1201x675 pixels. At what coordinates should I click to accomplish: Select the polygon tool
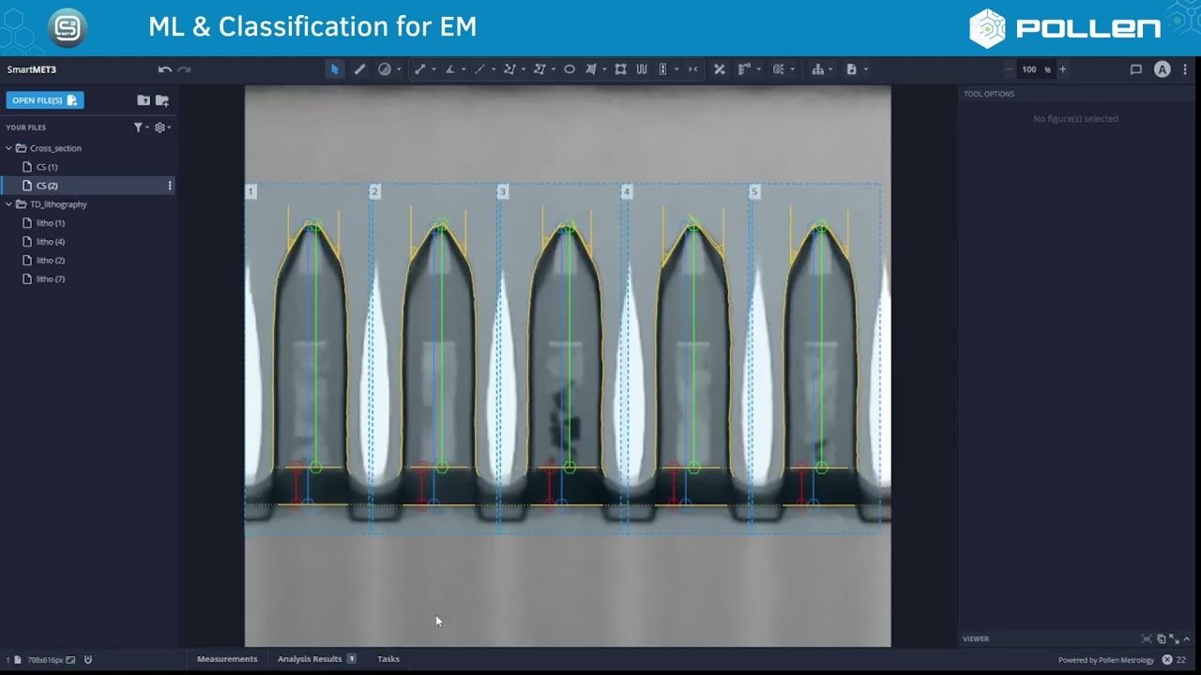[540, 69]
